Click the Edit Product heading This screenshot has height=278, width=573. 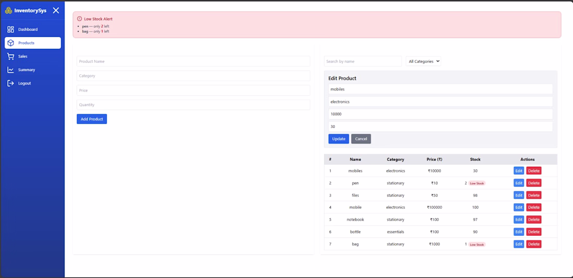(342, 78)
